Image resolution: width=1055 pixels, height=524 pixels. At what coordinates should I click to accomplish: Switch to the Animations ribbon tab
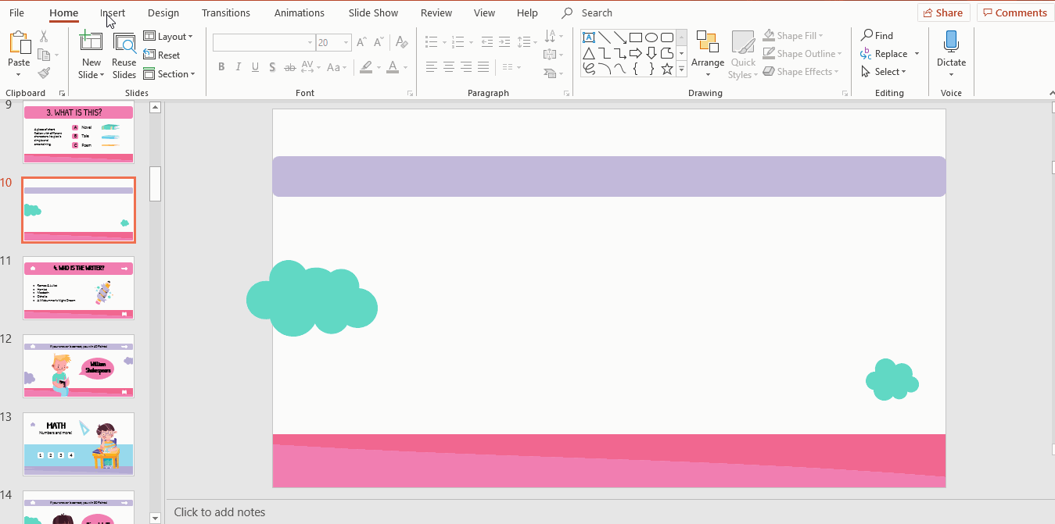[299, 12]
